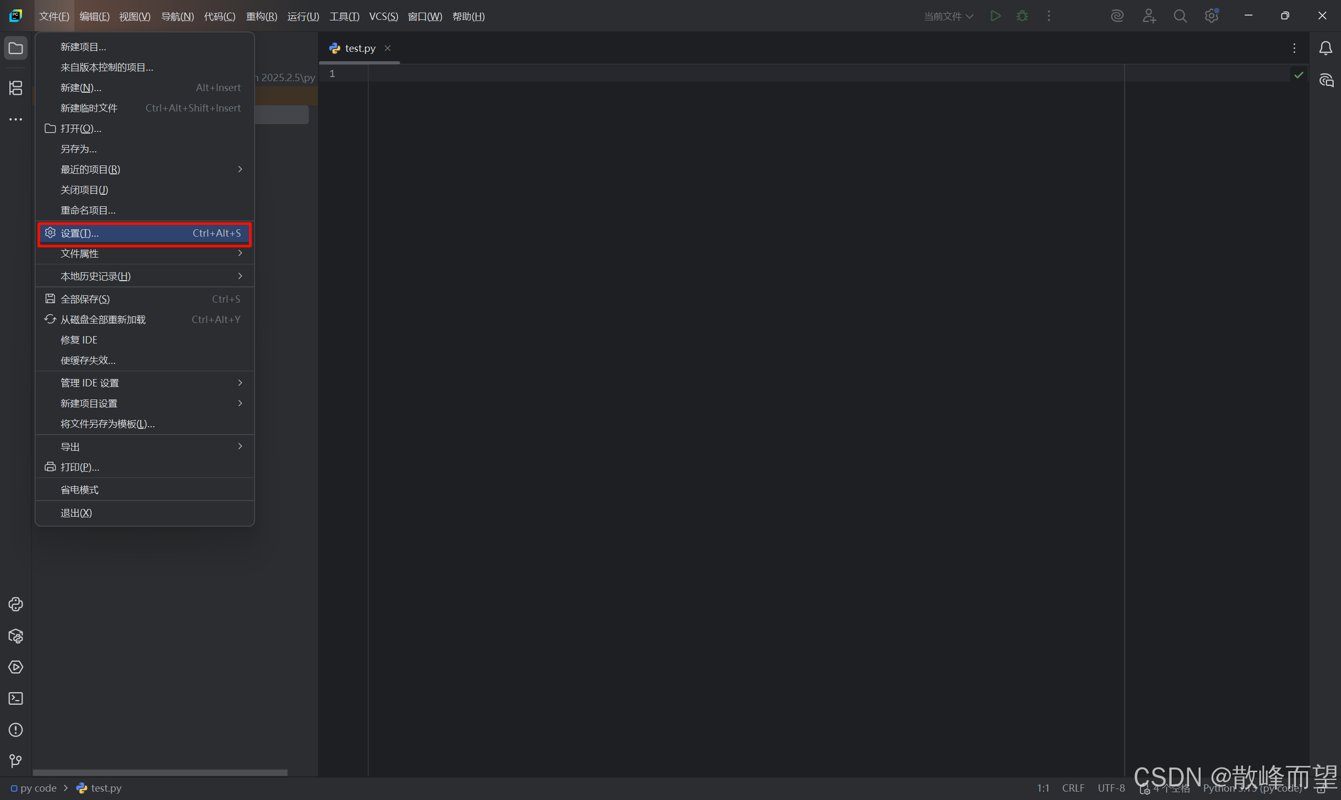Open the Terminal tool window icon

[x=16, y=698]
